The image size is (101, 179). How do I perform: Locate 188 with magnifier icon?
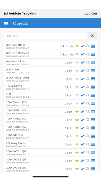(x=88, y=95)
